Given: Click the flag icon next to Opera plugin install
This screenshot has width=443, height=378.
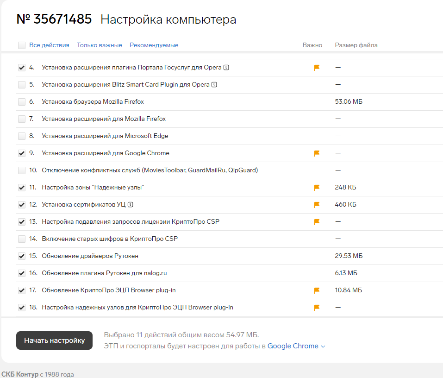Looking at the screenshot, I should 316,67.
